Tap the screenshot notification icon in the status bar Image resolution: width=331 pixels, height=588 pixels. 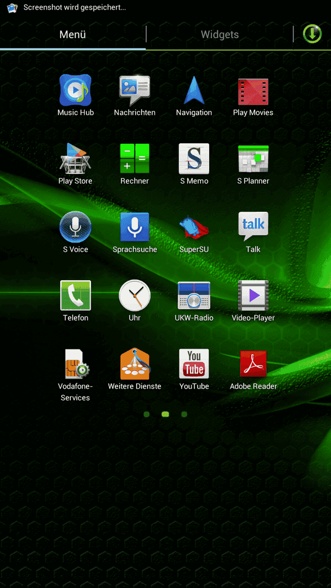coord(13,8)
